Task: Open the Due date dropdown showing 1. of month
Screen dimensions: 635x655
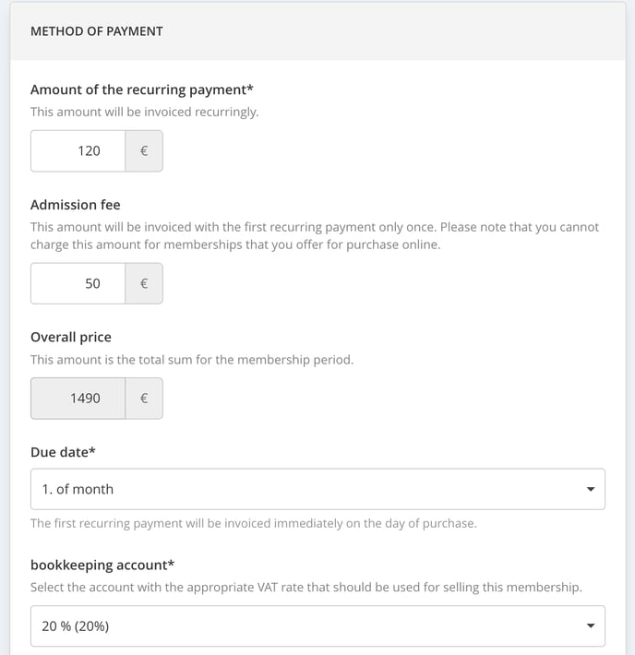Action: tap(317, 489)
